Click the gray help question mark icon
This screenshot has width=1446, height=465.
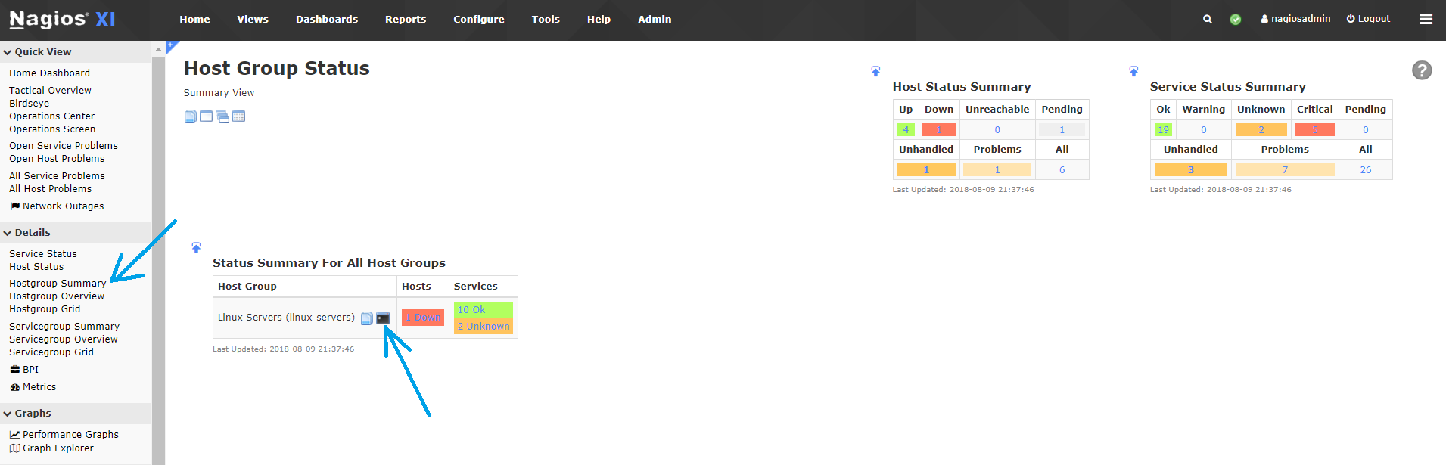[x=1422, y=70]
